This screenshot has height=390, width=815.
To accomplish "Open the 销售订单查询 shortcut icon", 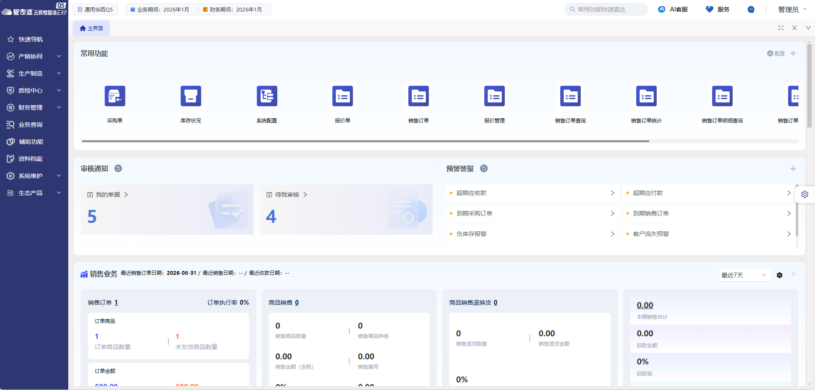I will [570, 96].
